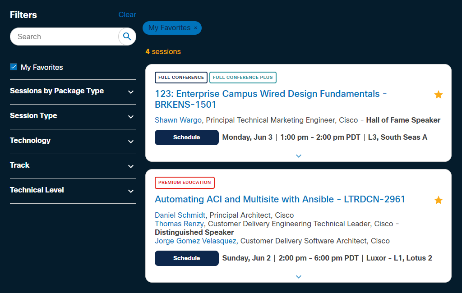Expand details of LTRDCN-2961 session card
Screen dimensions: 462x293
(299, 276)
